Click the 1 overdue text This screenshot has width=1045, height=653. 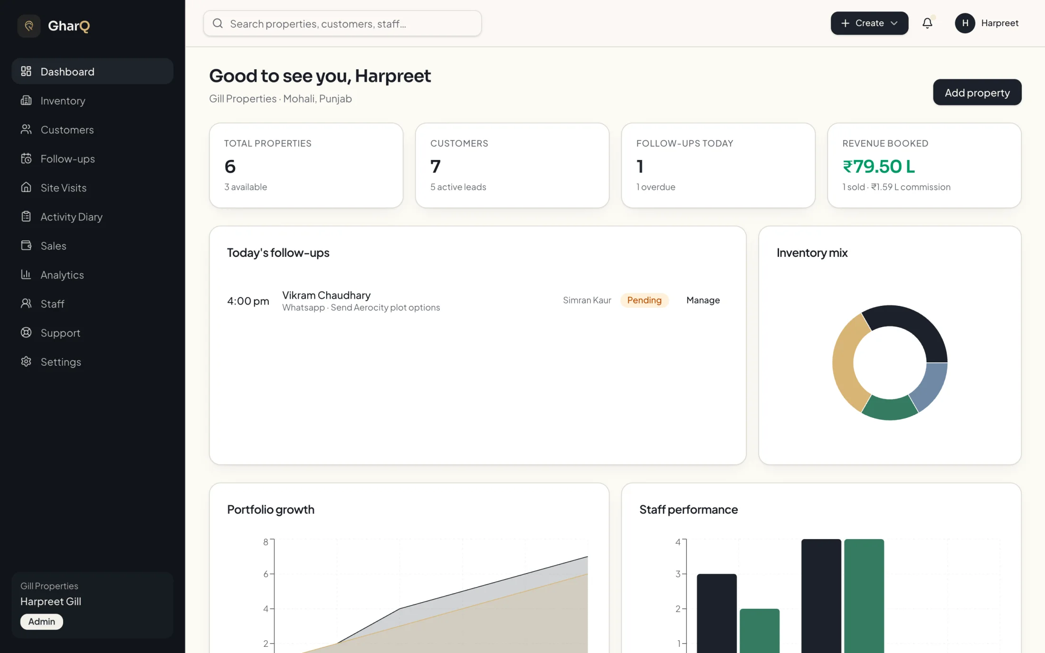click(x=655, y=187)
